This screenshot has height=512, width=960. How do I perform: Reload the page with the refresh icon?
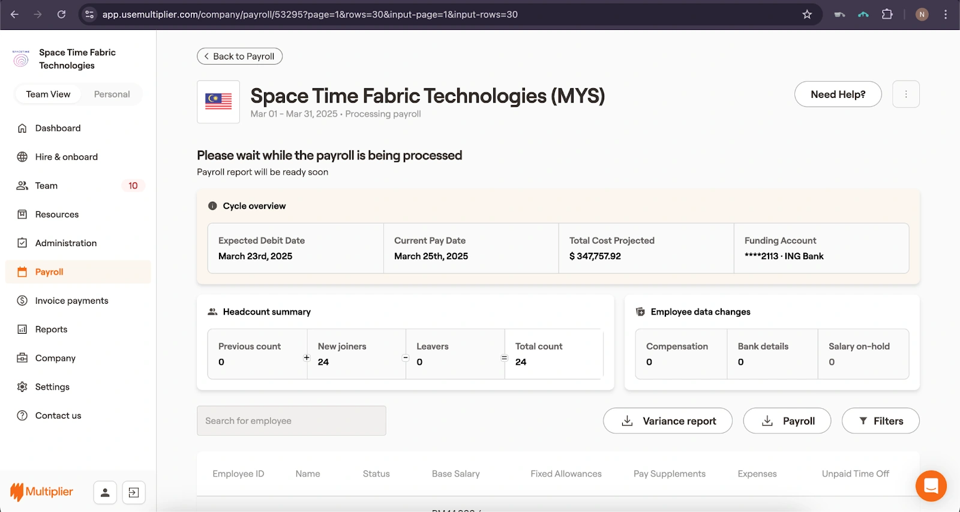pos(61,14)
